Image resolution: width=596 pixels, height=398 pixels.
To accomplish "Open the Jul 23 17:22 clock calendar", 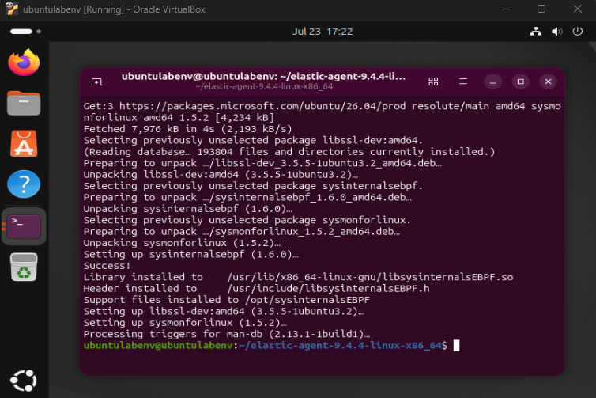I will (323, 31).
